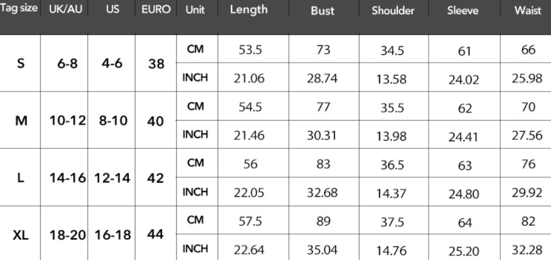Click the Length column header

pyautogui.click(x=248, y=10)
